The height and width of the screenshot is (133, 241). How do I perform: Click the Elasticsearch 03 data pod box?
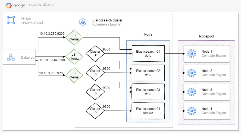148,92
